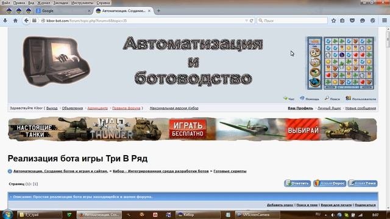The width and height of the screenshot is (390, 219).
Task: Open the Windows Start button
Action: click(8, 215)
